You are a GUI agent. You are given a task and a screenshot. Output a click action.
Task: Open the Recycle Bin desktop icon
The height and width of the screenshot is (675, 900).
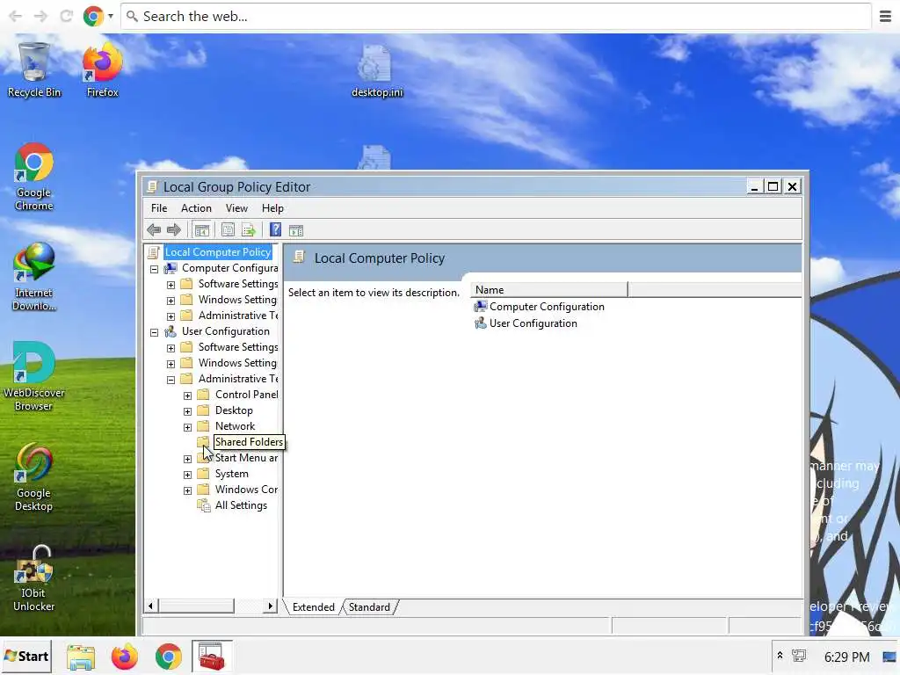point(34,70)
